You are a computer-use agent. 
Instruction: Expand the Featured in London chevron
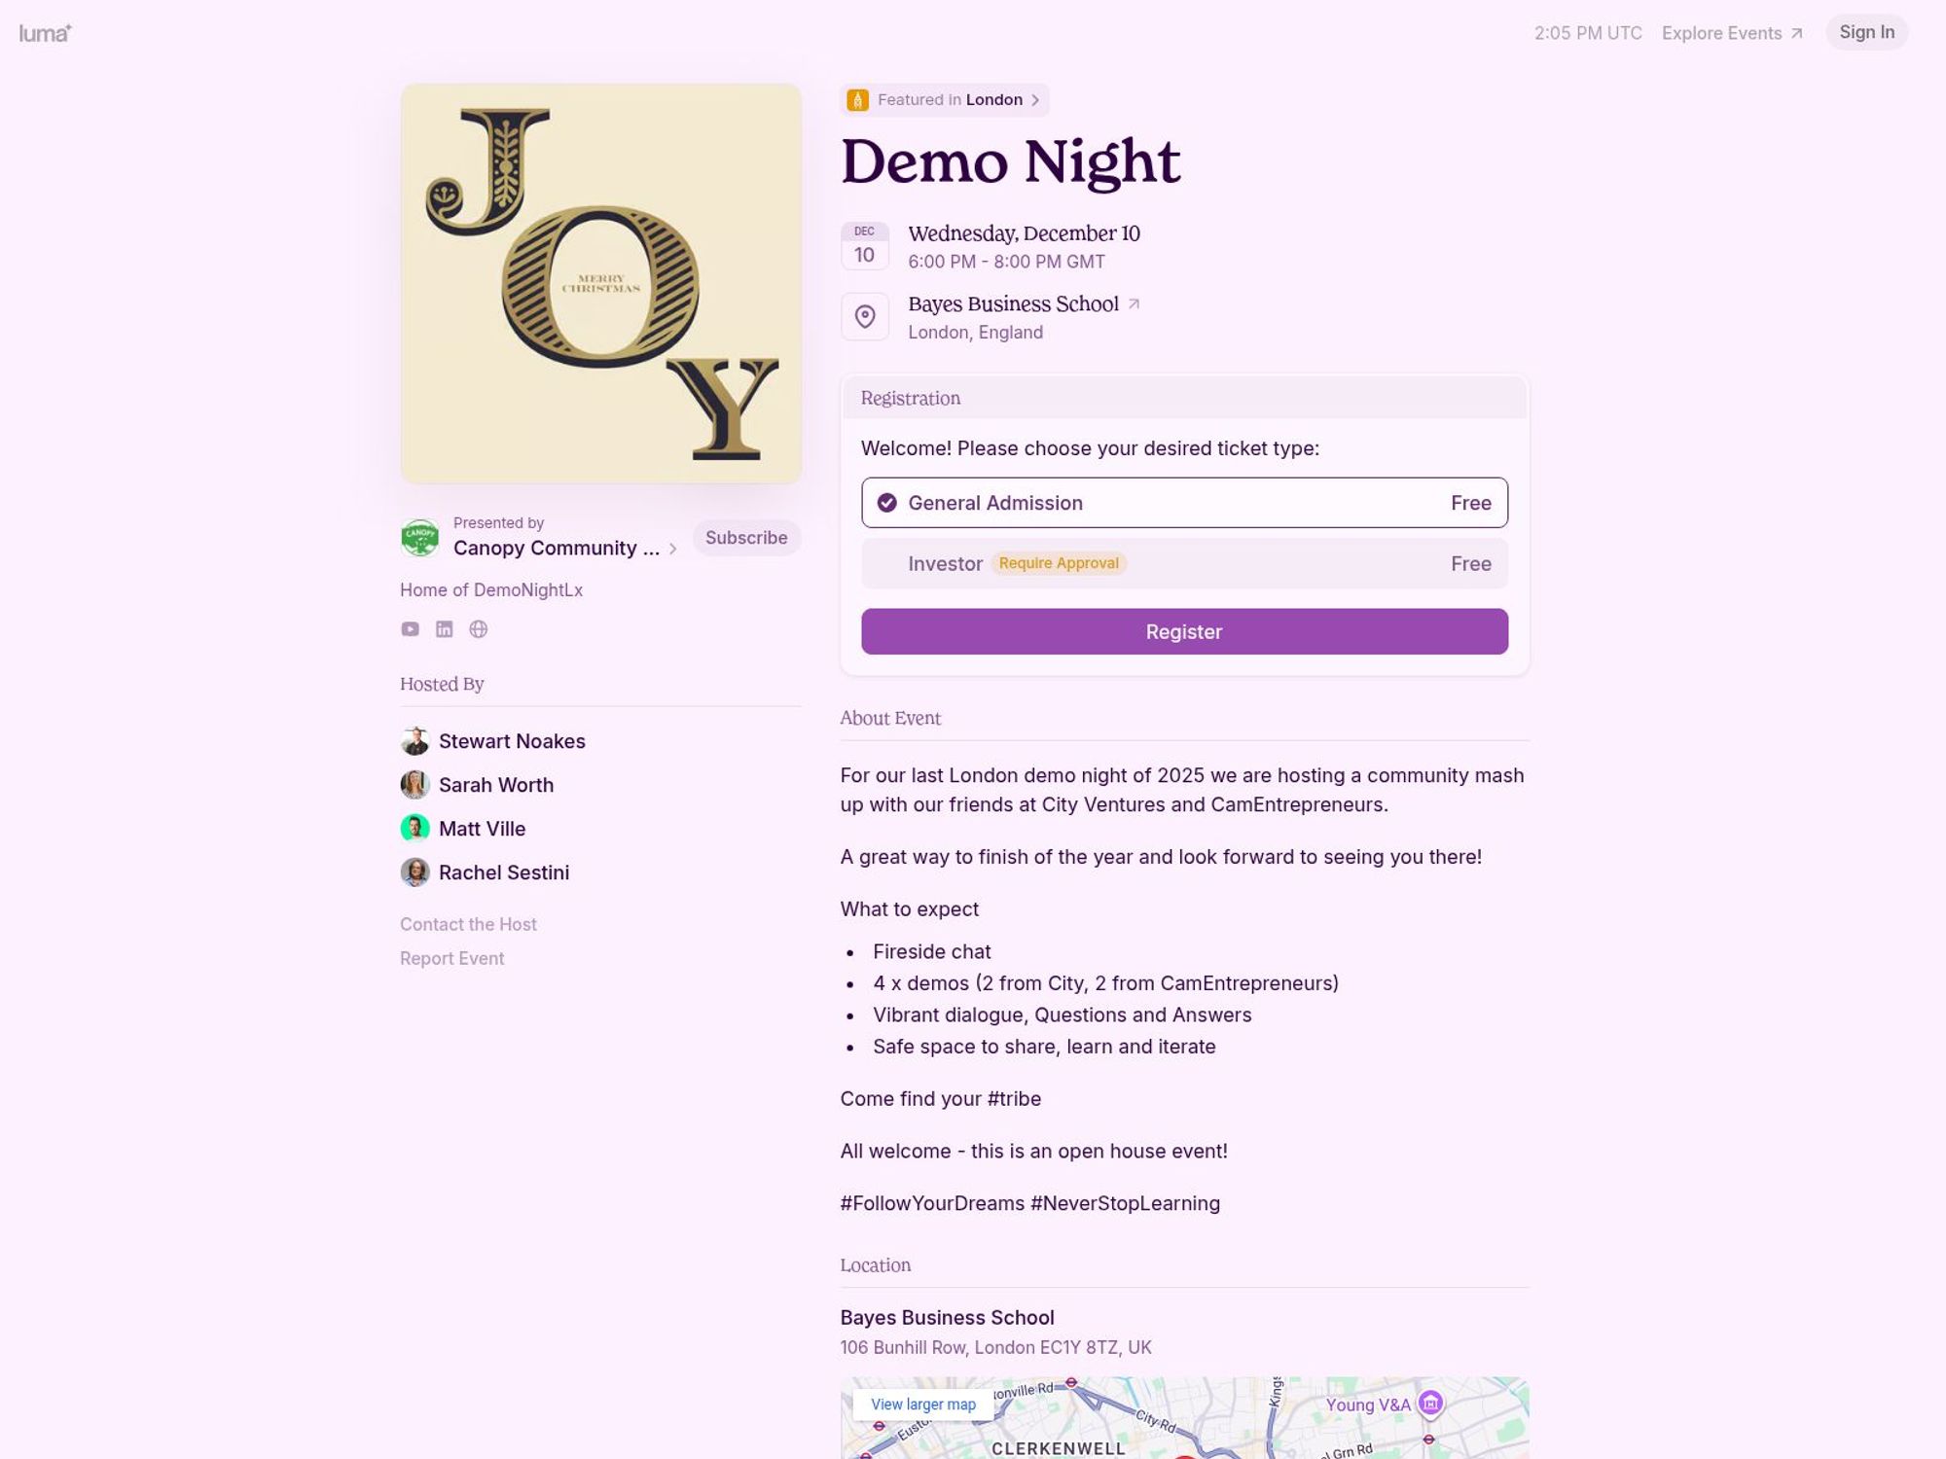tap(1036, 99)
